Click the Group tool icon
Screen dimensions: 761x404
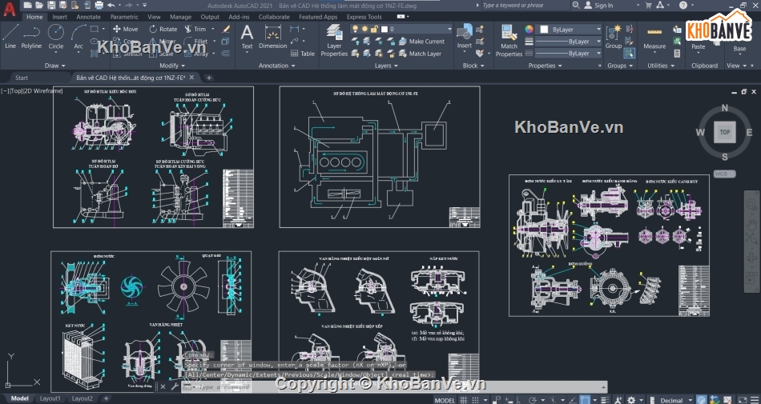(x=614, y=36)
